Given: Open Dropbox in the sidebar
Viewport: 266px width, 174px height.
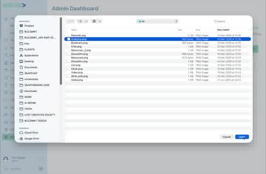Looking at the screenshot, I should click(27, 26).
